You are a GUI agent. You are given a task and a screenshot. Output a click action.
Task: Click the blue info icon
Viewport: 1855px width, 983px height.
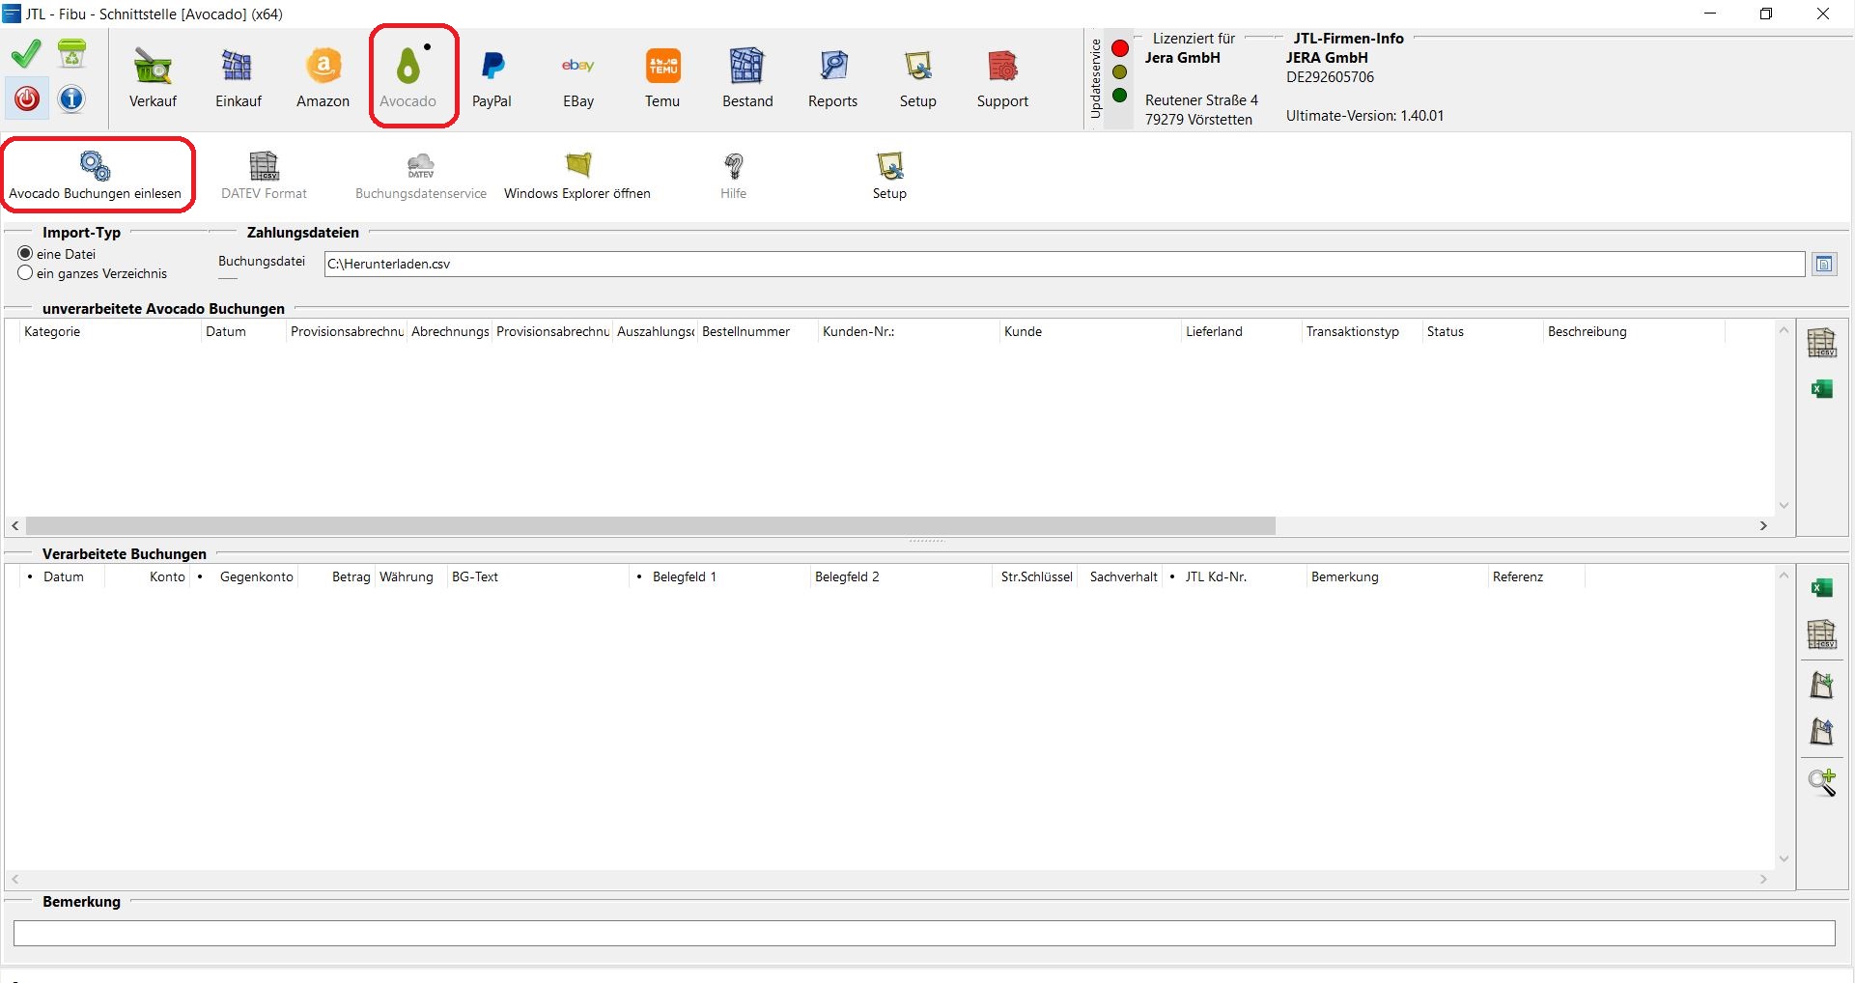tap(71, 98)
